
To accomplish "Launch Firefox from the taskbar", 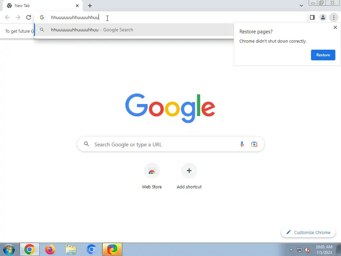I will tap(50, 249).
